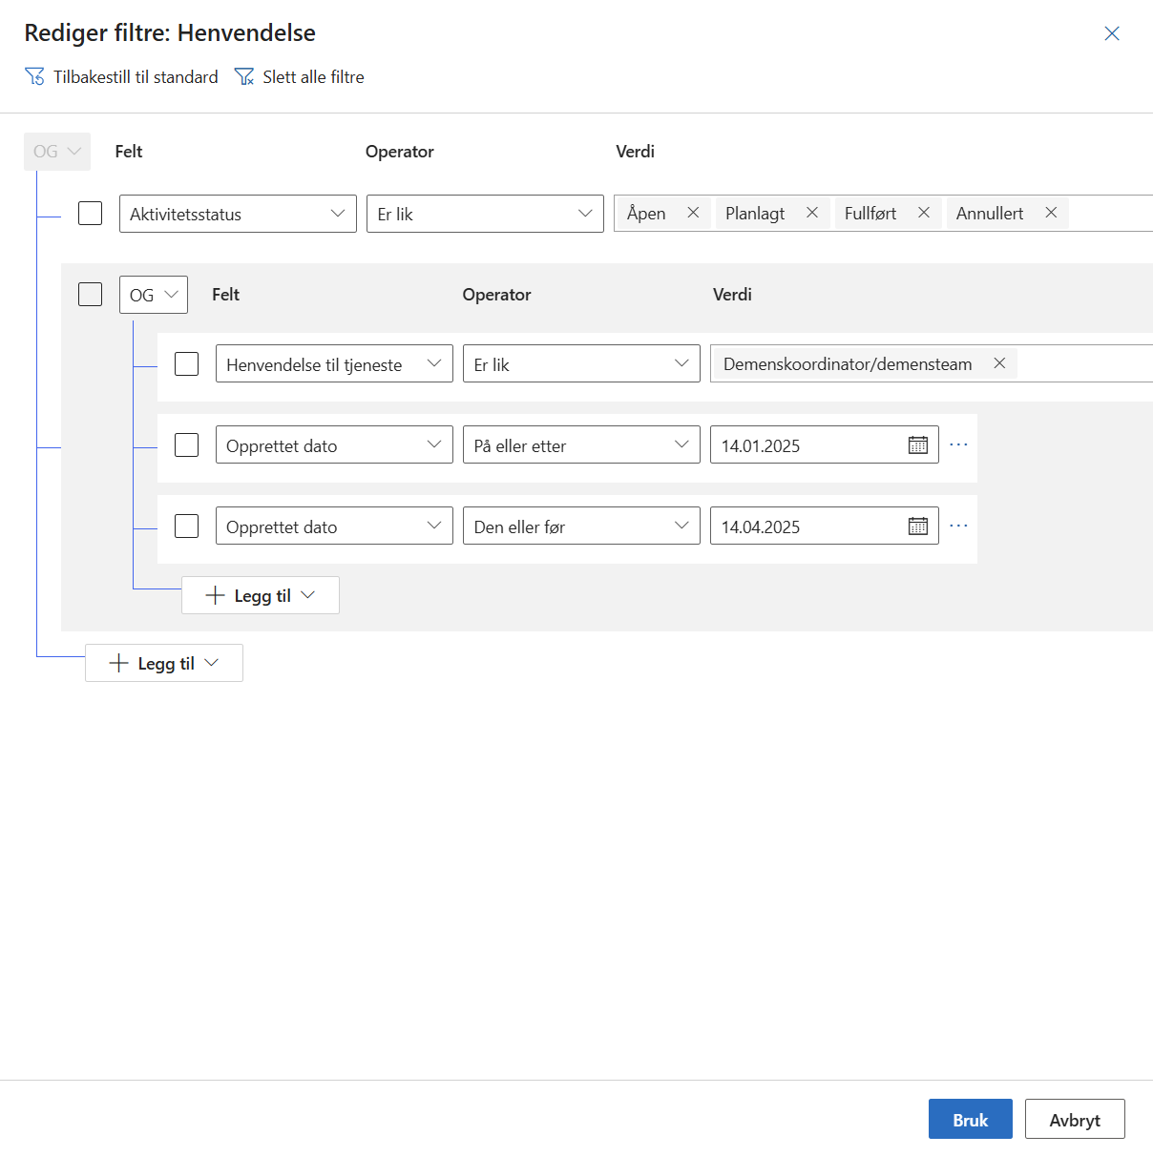
Task: Close the Rediger filtre dialog
Action: pos(1112,33)
